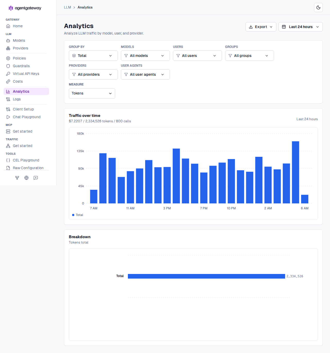Open the Measure Tokens dropdown

coord(92,93)
